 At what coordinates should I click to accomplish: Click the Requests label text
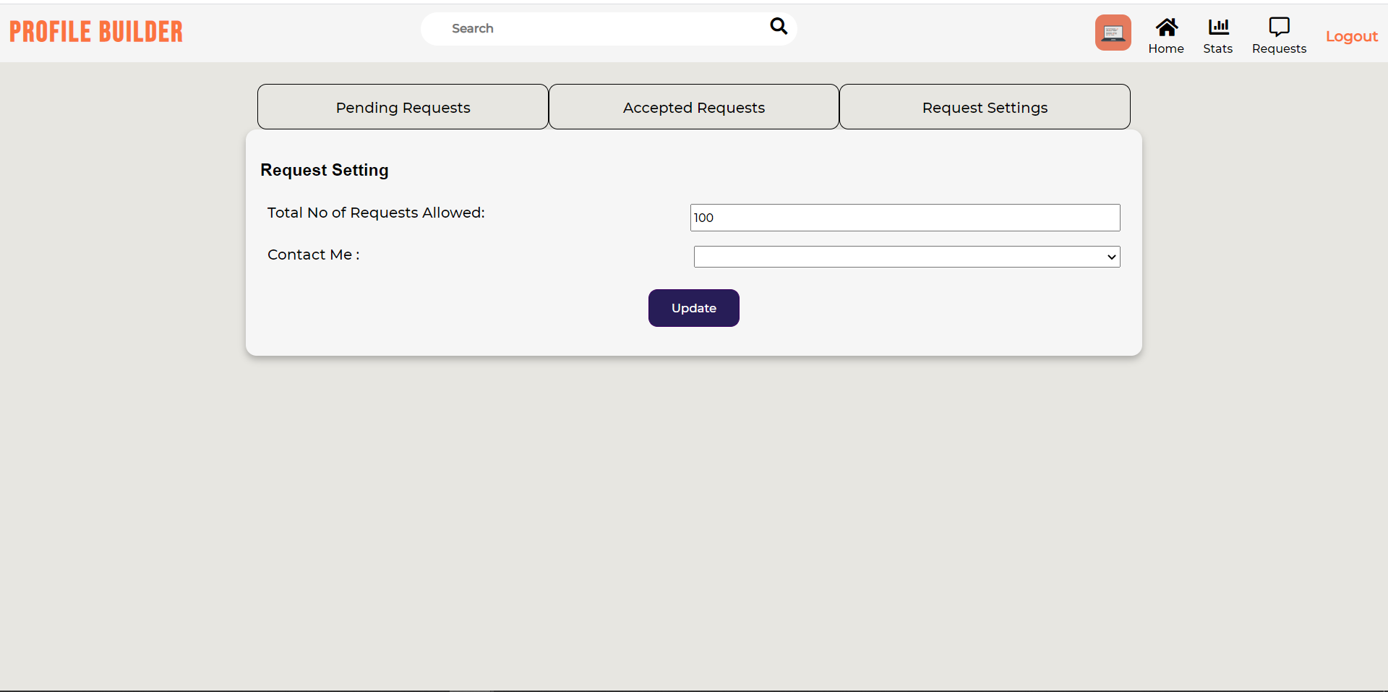coord(1279,47)
